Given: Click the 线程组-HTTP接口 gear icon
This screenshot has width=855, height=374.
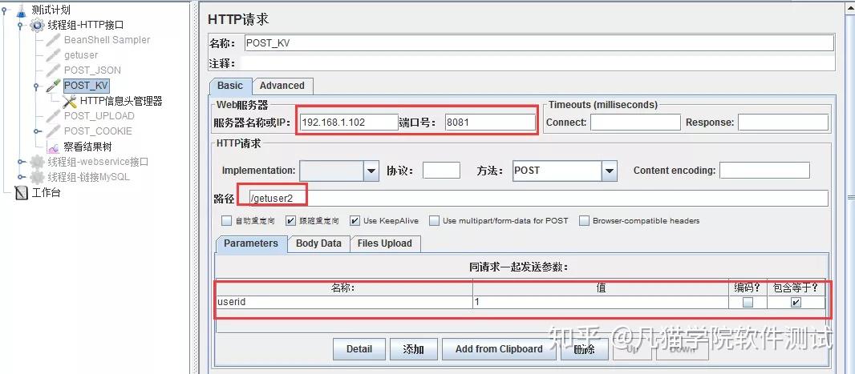Looking at the screenshot, I should coord(37,25).
